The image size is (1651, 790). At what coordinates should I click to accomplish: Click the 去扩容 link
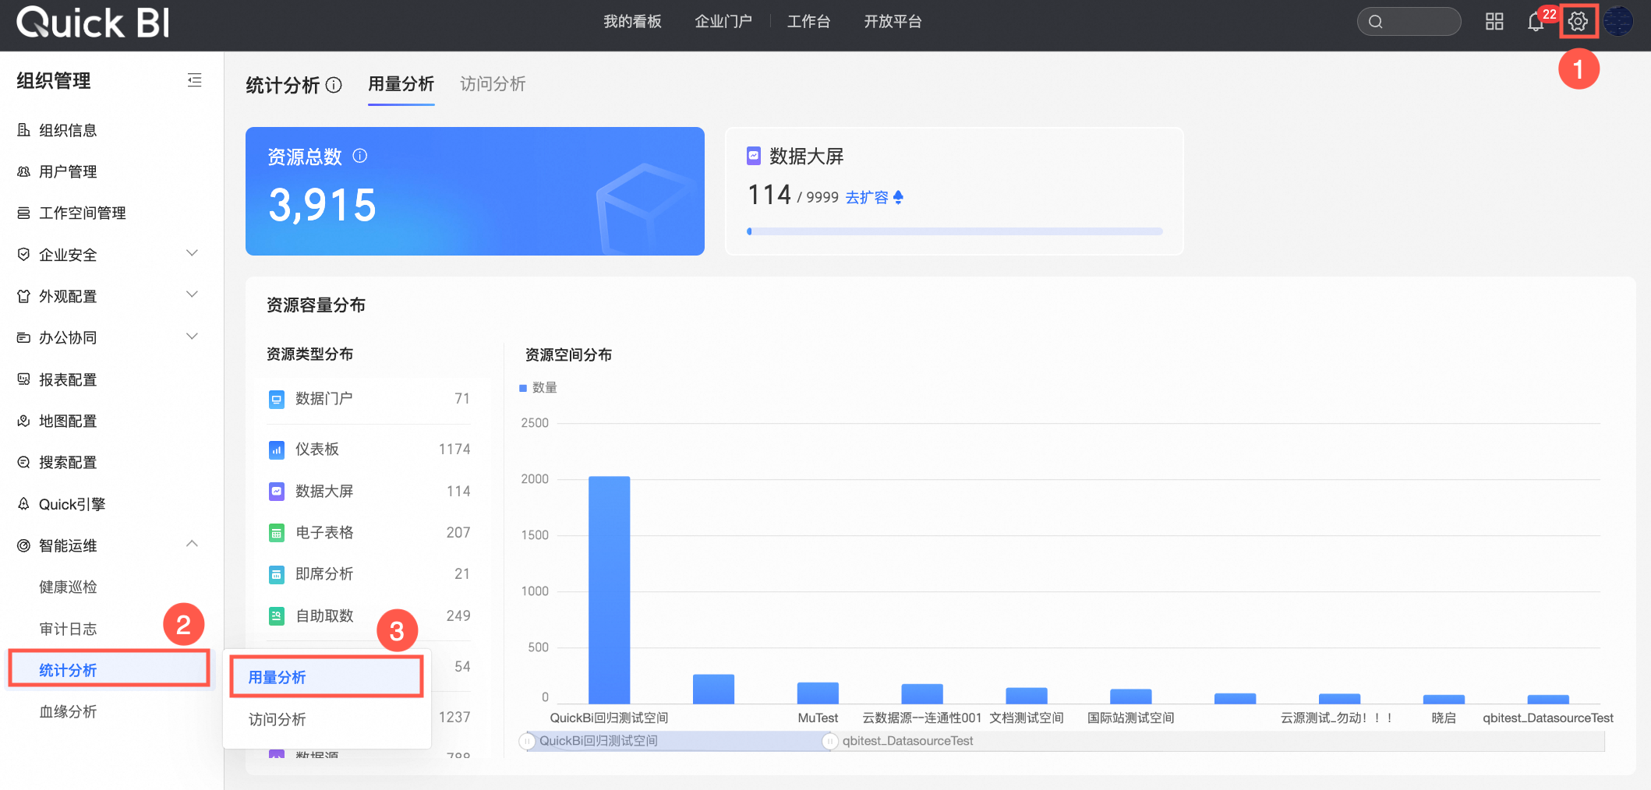(874, 198)
